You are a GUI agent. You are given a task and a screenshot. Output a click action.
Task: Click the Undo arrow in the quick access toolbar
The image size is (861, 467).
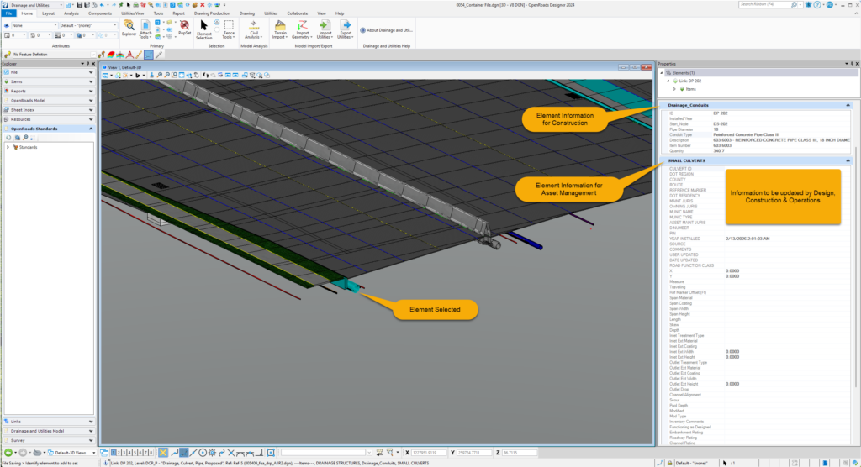[x=102, y=5]
